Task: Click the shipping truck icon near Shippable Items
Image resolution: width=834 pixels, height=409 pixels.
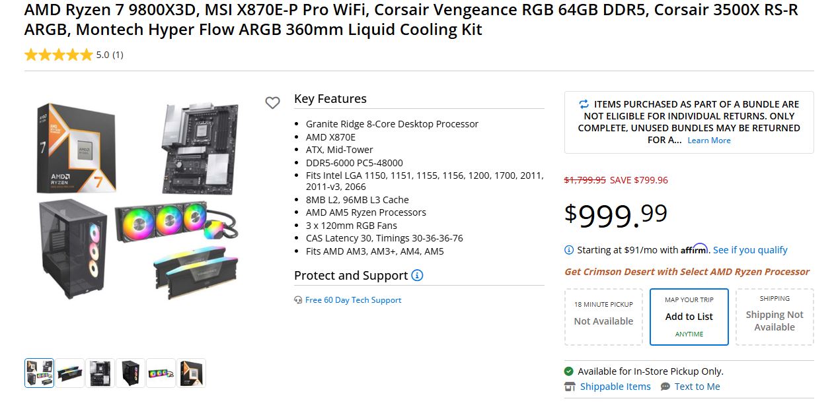Action: [570, 387]
